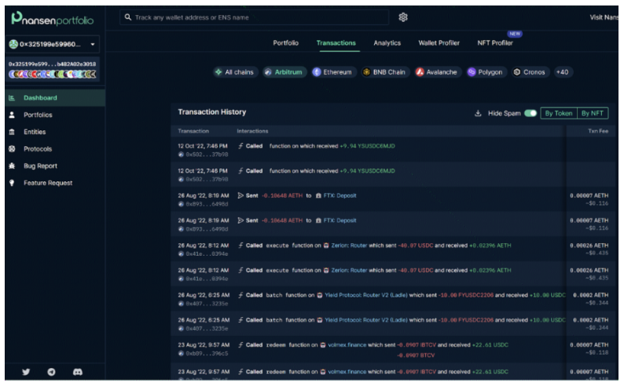Open the Discord icon in sidebar footer
624x383 pixels.
(x=78, y=372)
